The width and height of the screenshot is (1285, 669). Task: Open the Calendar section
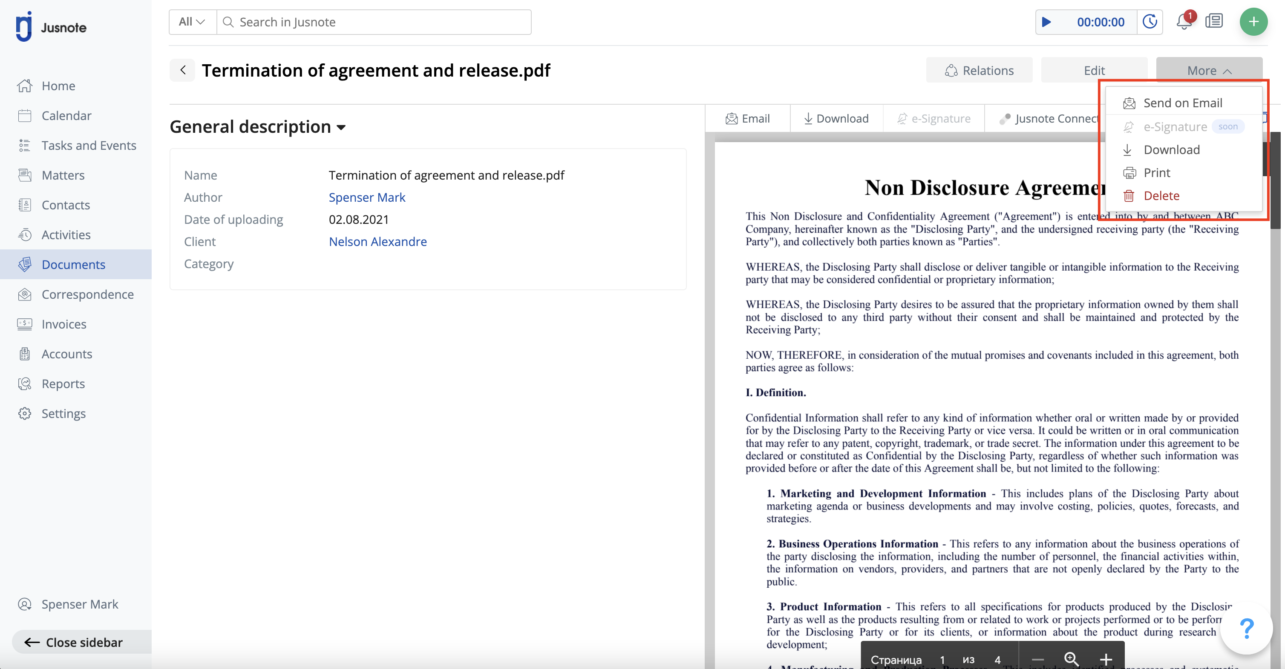pos(66,116)
